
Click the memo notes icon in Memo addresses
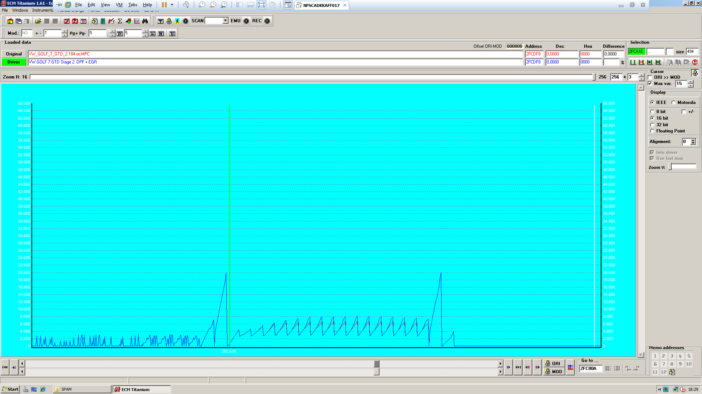(x=672, y=372)
